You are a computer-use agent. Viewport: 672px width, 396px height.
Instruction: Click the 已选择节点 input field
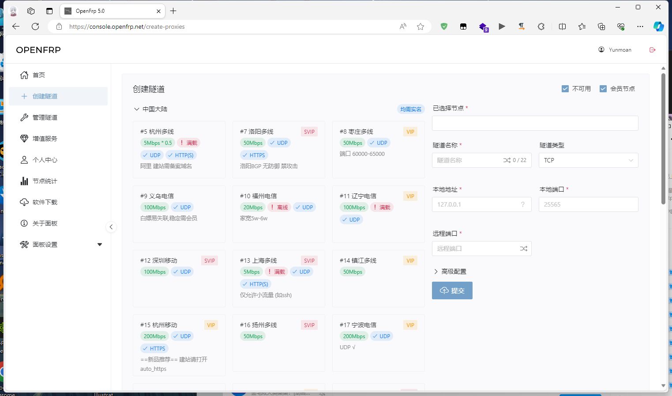pyautogui.click(x=535, y=123)
